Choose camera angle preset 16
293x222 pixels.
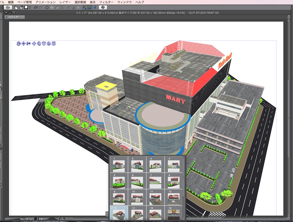[x=173, y=213]
